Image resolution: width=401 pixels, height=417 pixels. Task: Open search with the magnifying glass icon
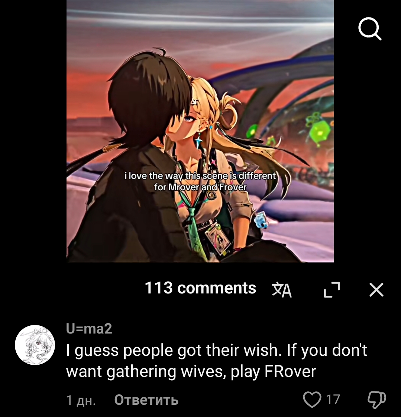pos(370,29)
